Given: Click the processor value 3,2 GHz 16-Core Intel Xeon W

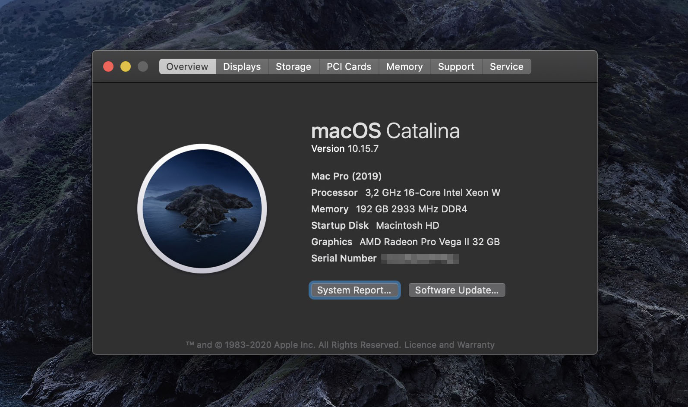Looking at the screenshot, I should tap(433, 192).
